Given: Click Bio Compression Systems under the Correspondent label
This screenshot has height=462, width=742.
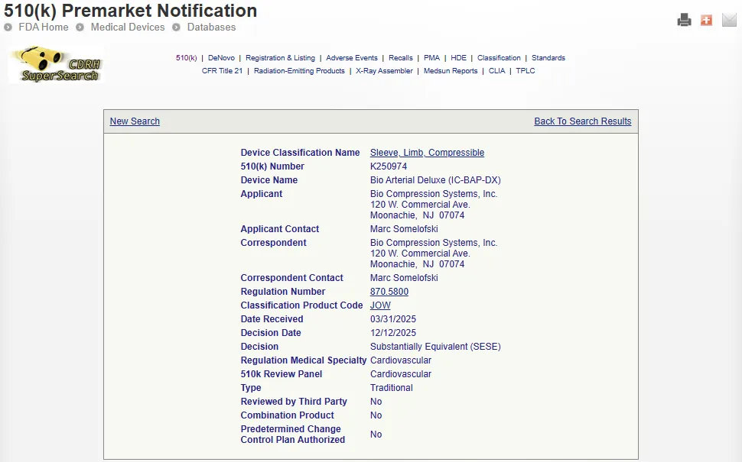Looking at the screenshot, I should (x=434, y=242).
